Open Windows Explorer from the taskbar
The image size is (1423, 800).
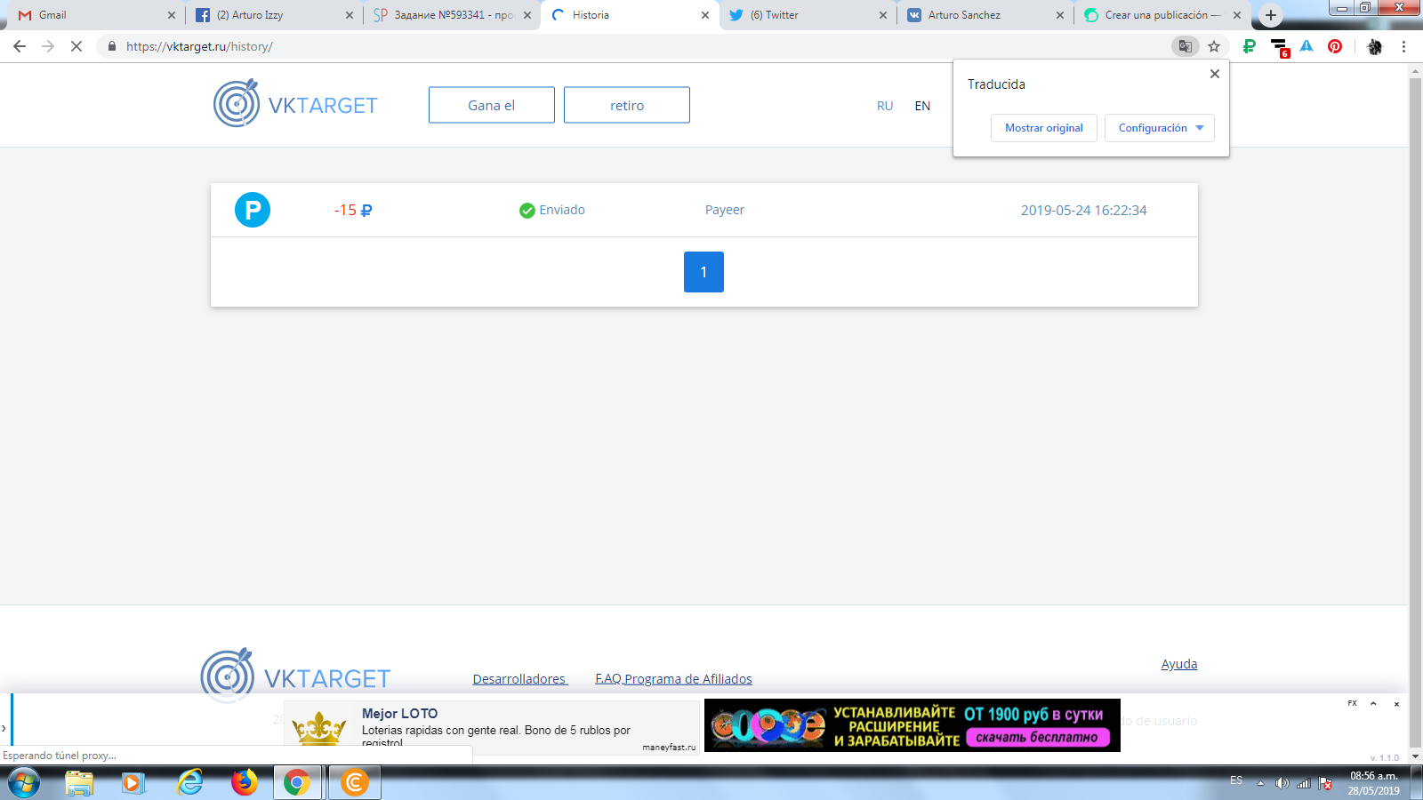coord(79,783)
